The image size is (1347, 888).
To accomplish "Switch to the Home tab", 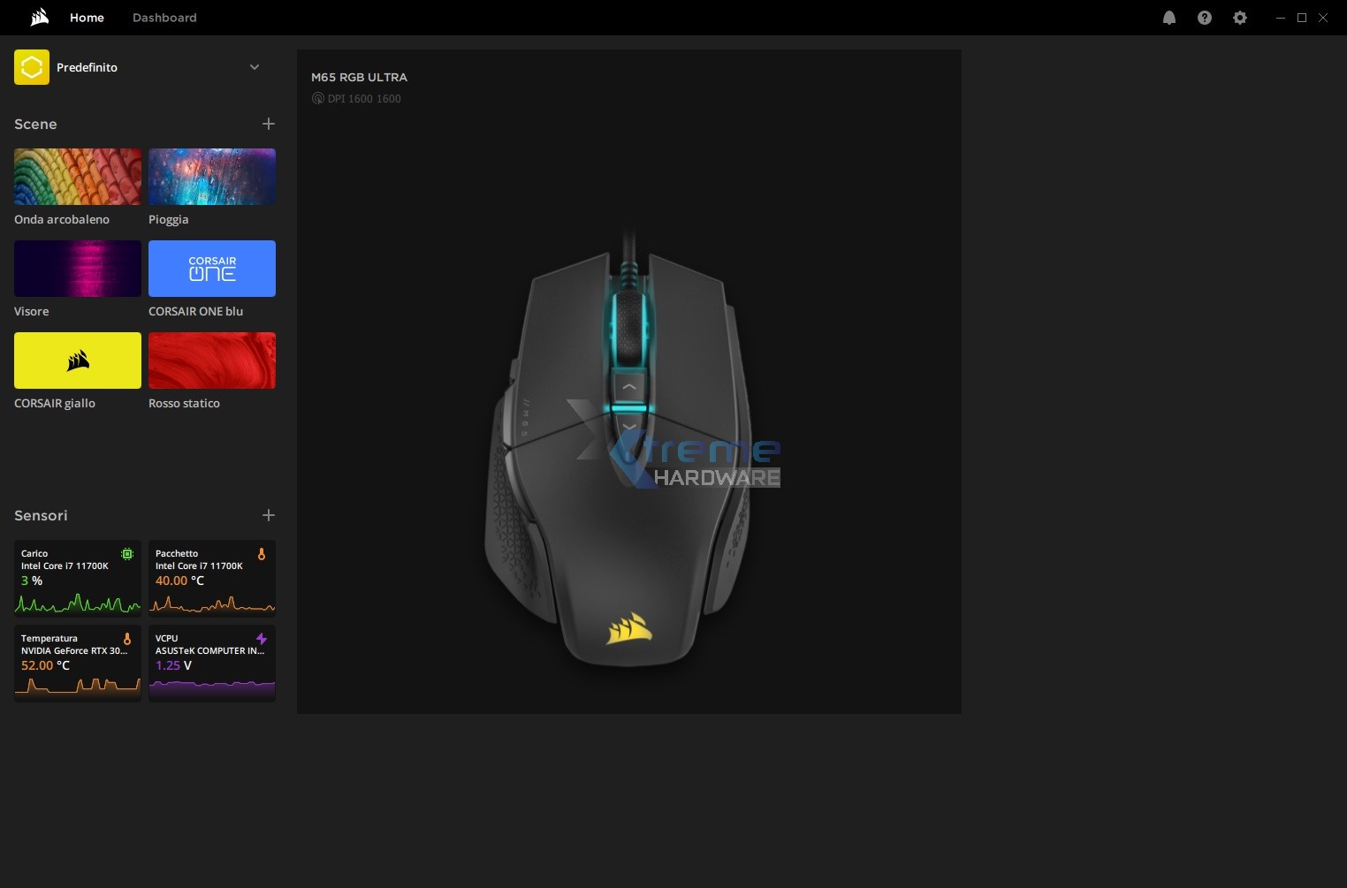I will 87,18.
